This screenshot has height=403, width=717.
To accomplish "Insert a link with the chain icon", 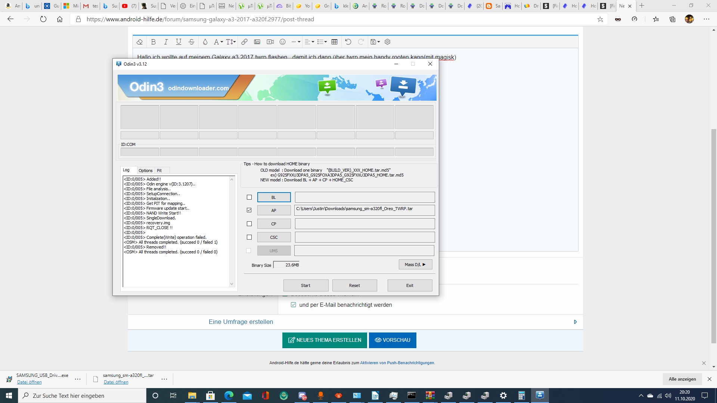I will [x=244, y=42].
